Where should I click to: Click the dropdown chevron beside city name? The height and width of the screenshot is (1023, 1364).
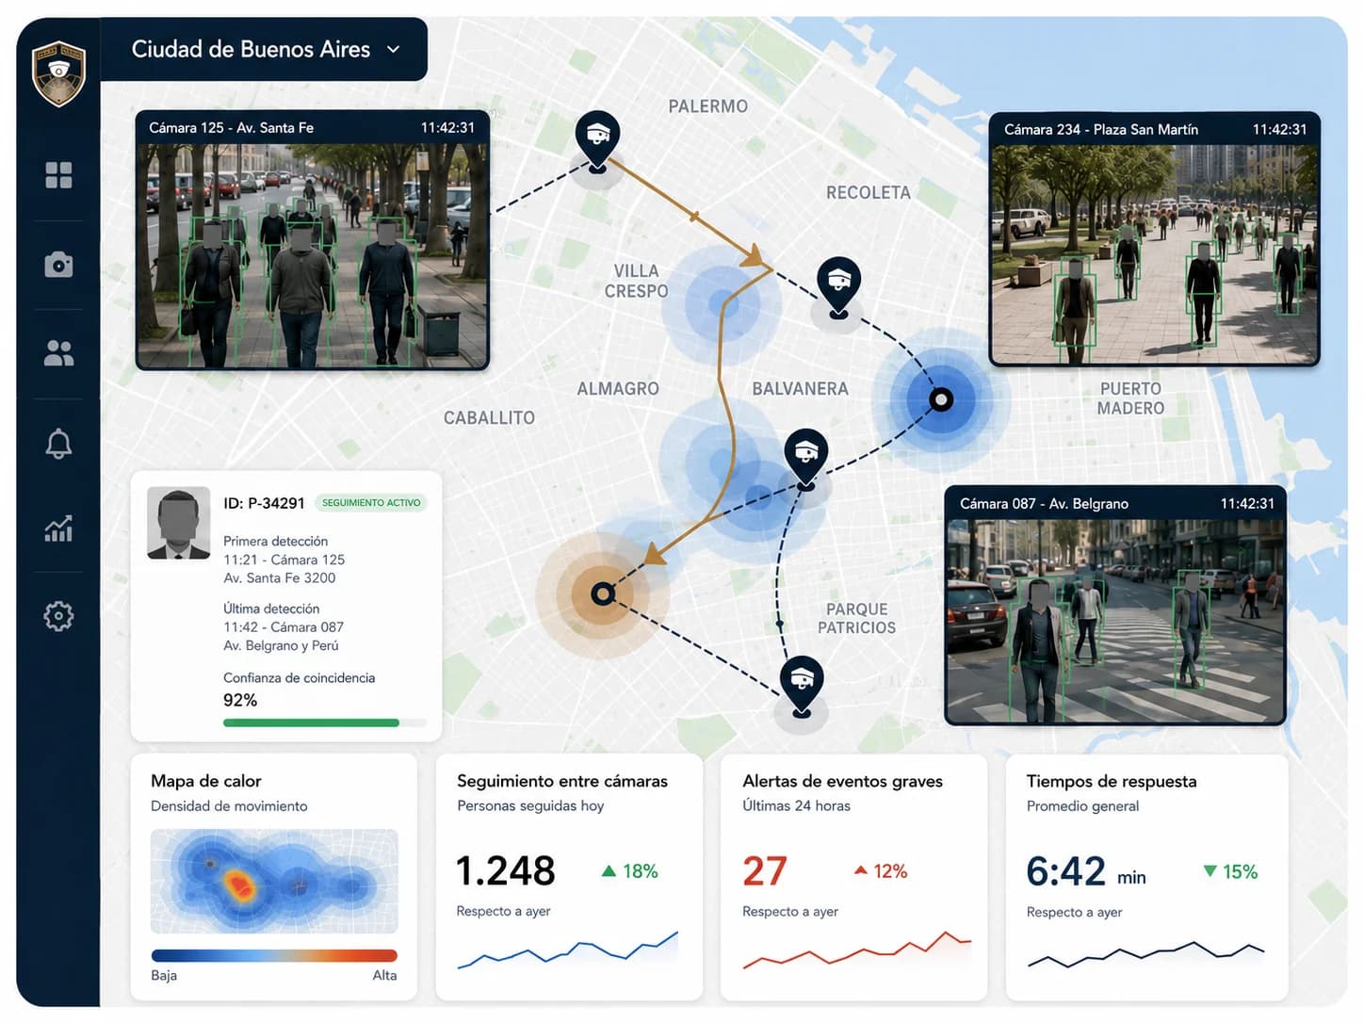(394, 49)
